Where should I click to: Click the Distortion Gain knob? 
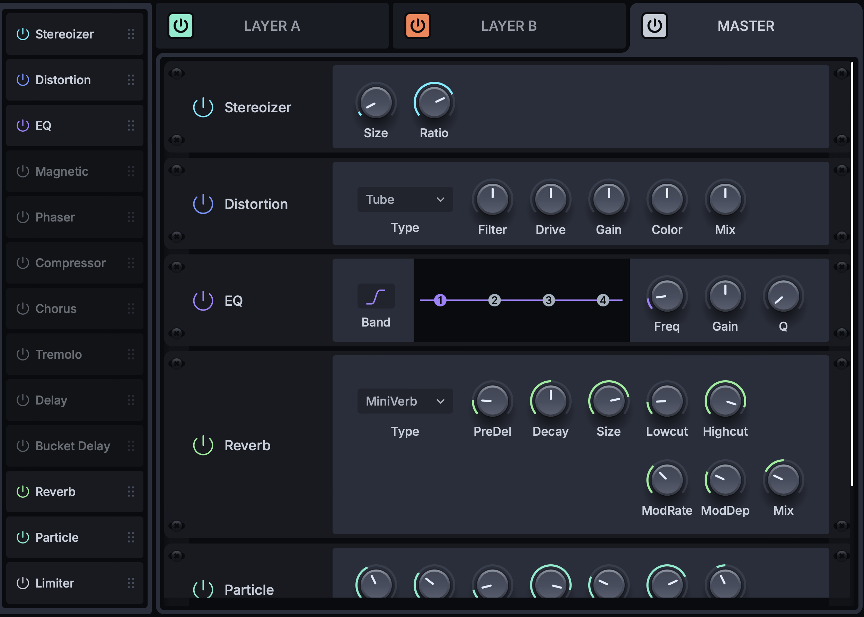tap(609, 199)
